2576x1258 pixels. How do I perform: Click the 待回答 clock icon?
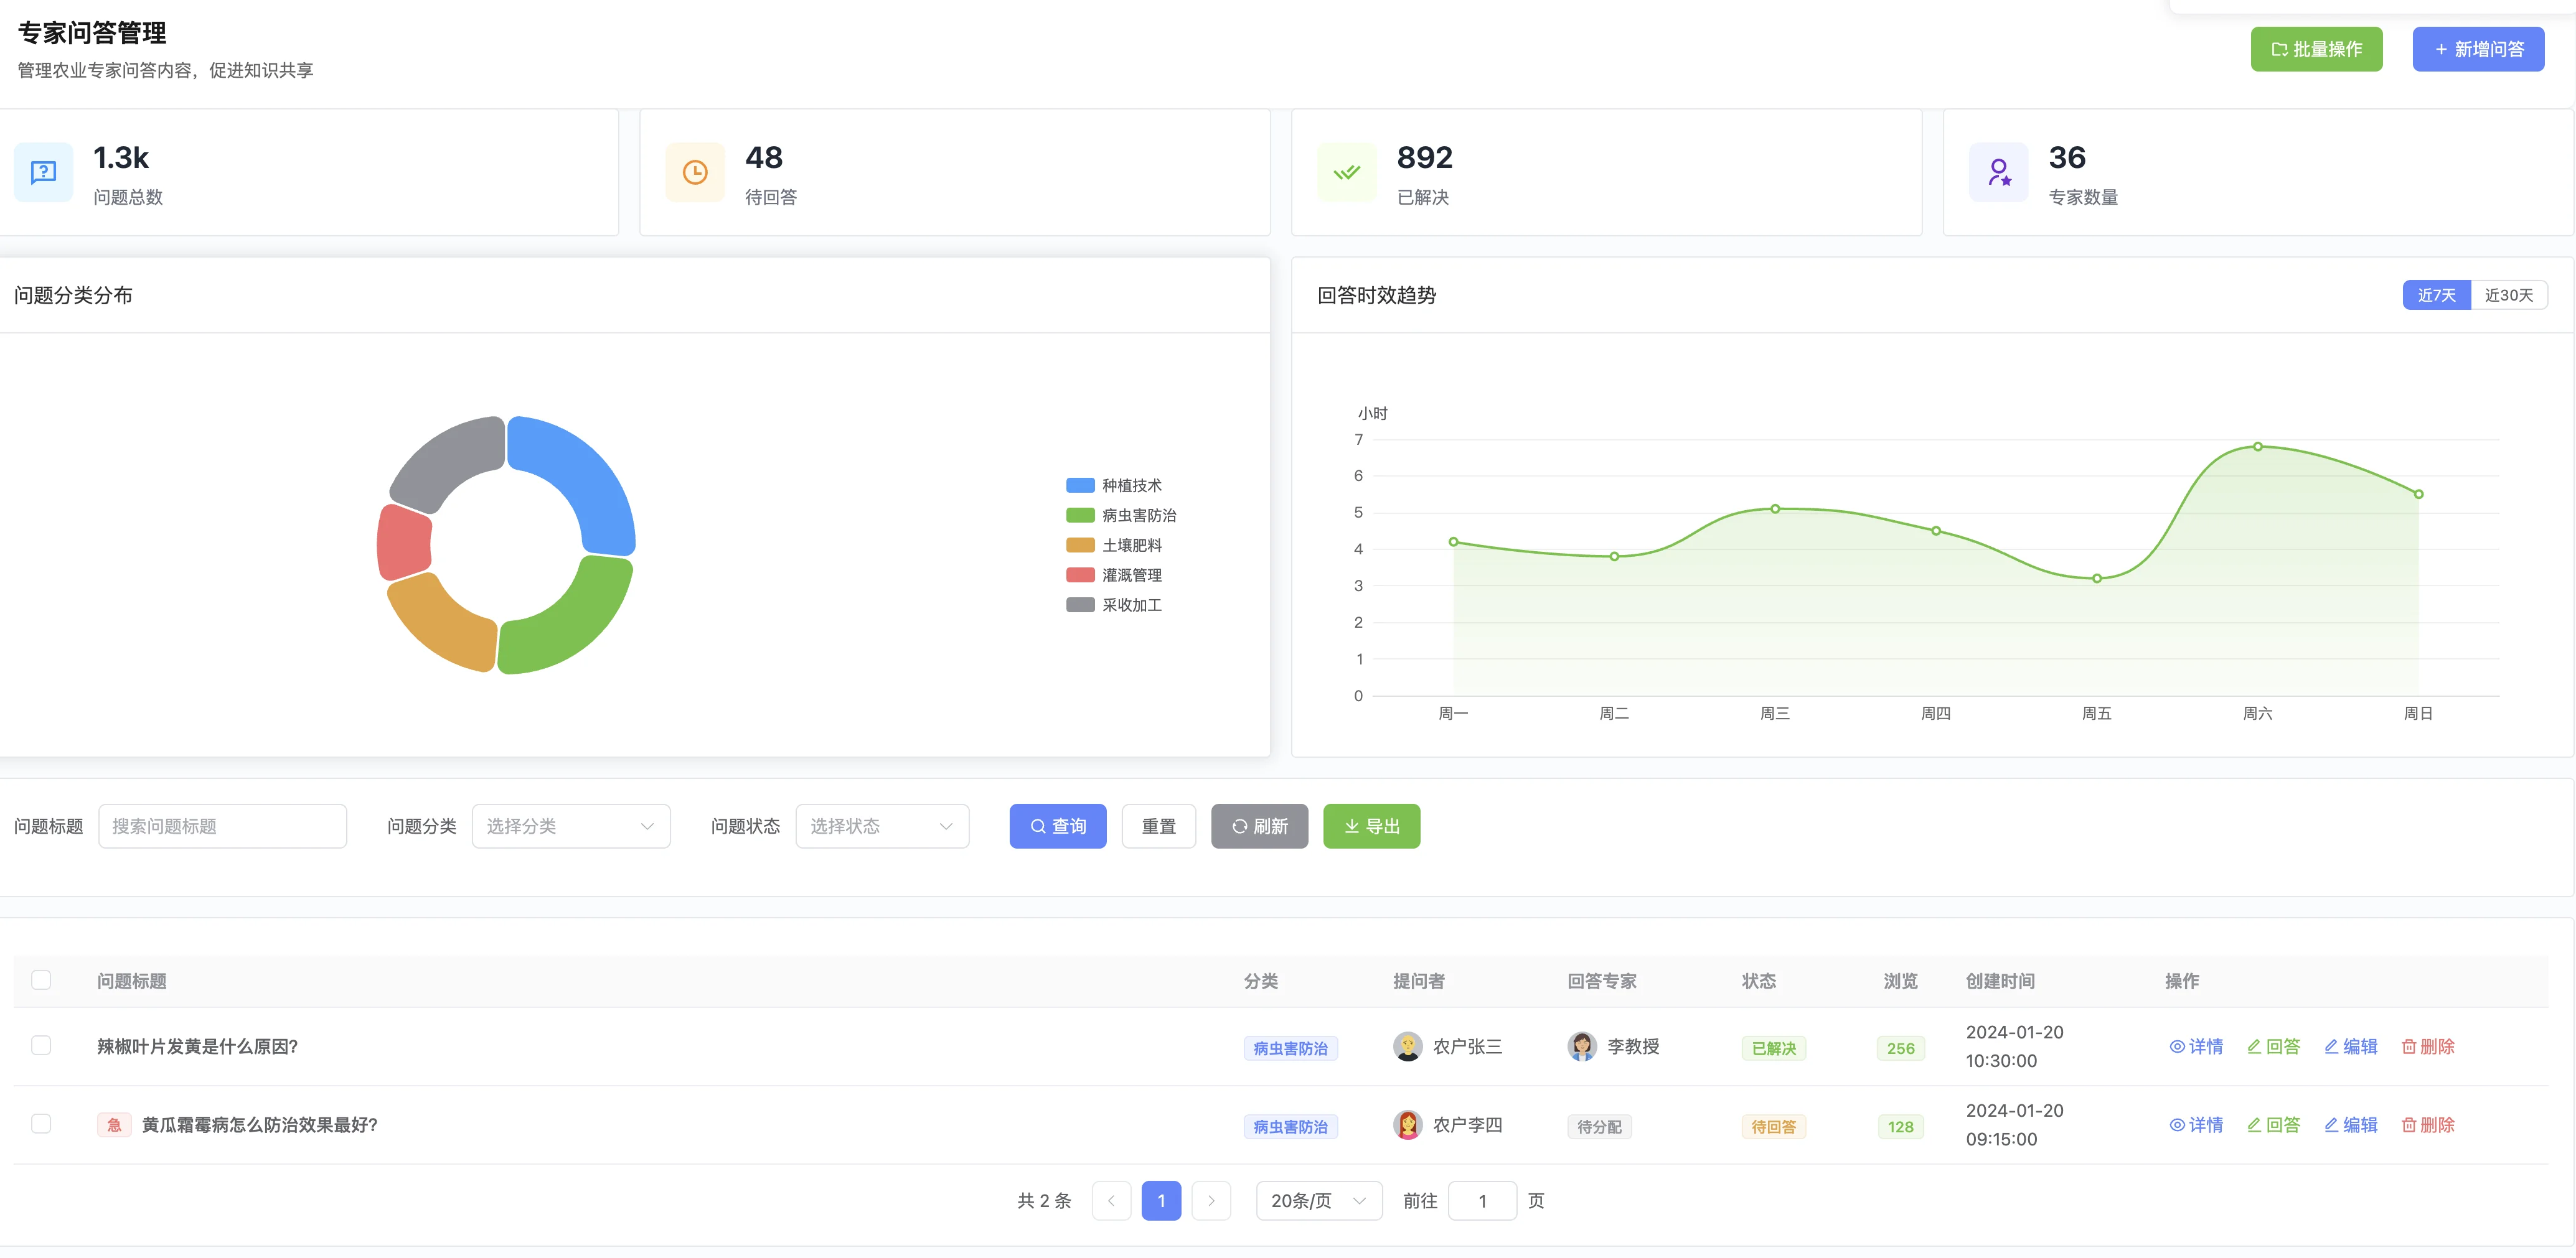[x=694, y=172]
